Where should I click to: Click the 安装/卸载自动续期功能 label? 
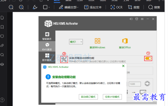click(x=82, y=58)
